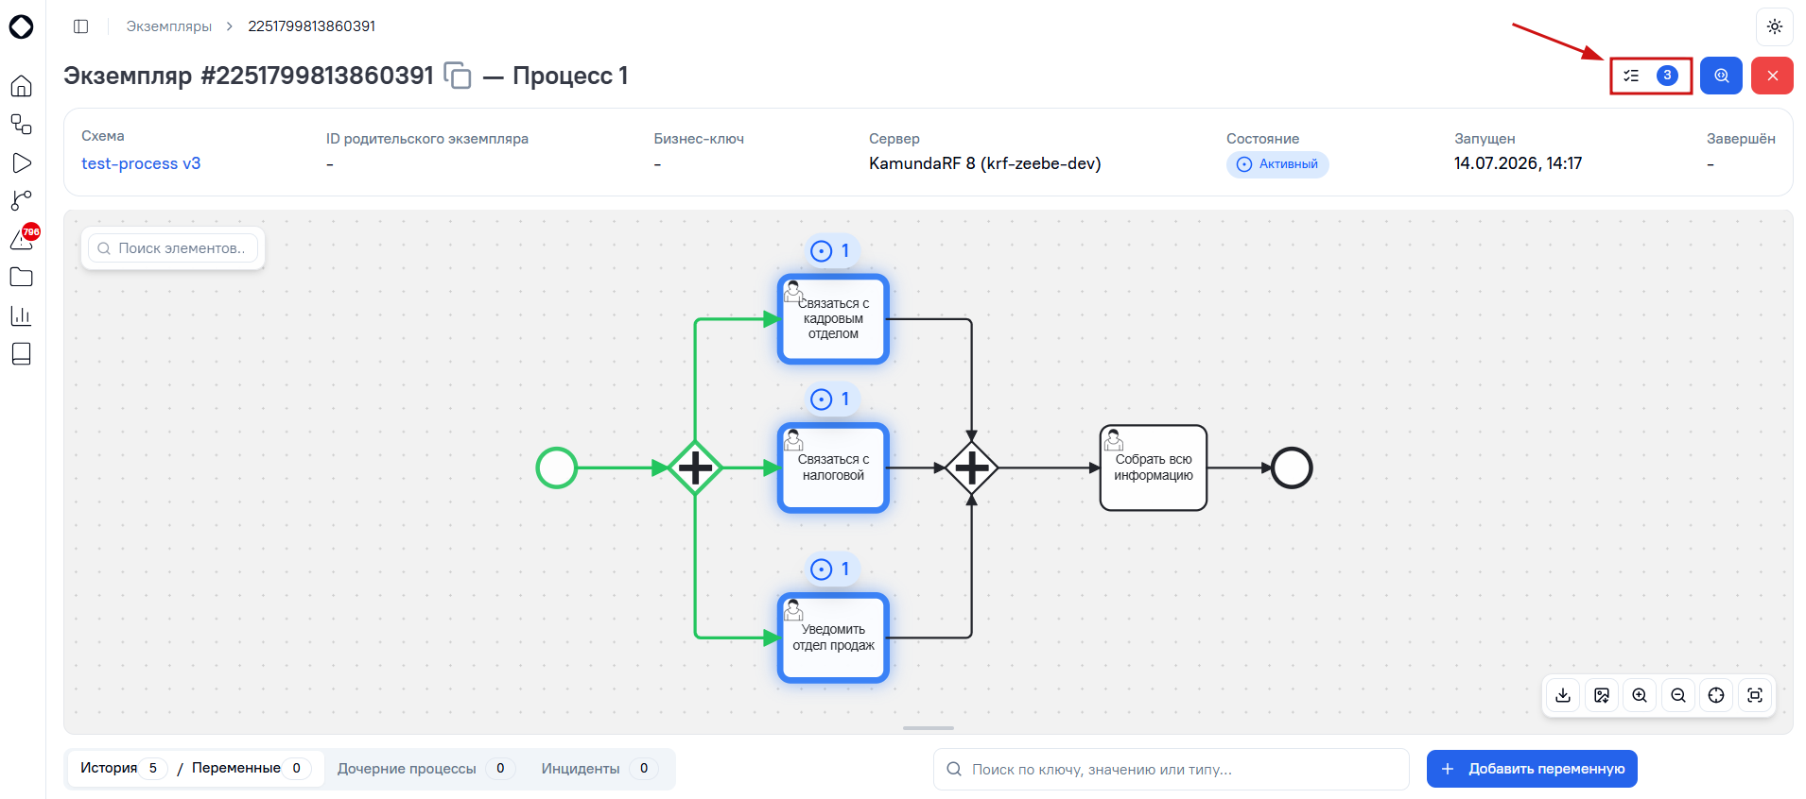Viewport: 1806px width, 799px height.
Task: Click the Добавить переменную button
Action: click(1532, 769)
